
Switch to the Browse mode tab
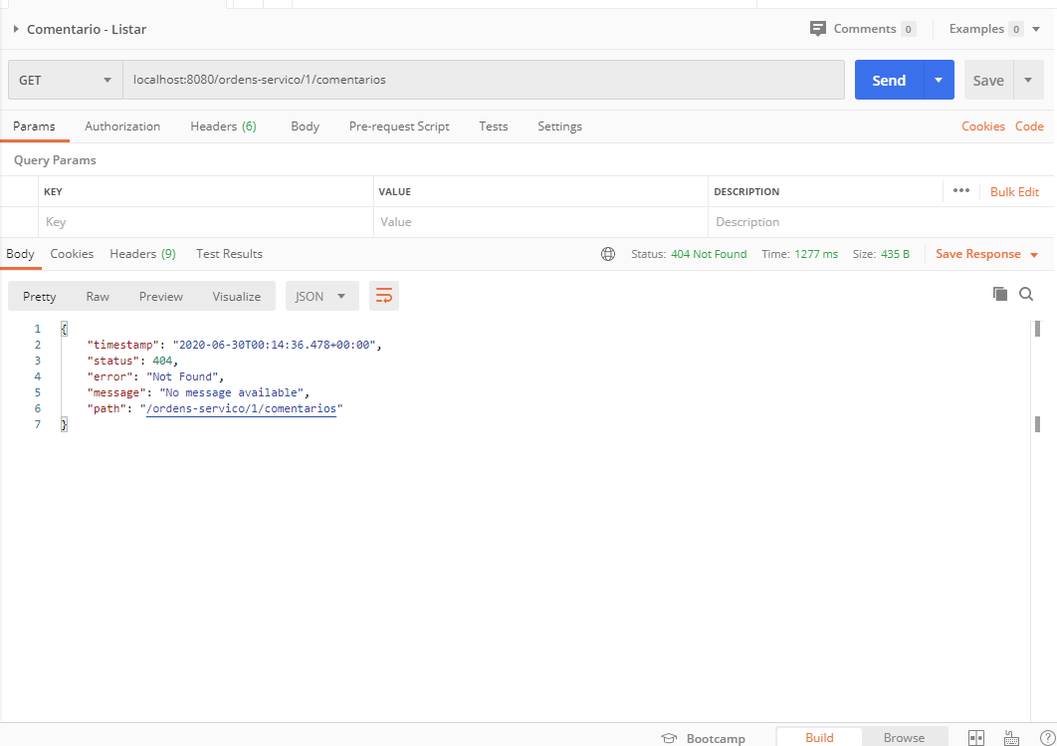(x=904, y=737)
